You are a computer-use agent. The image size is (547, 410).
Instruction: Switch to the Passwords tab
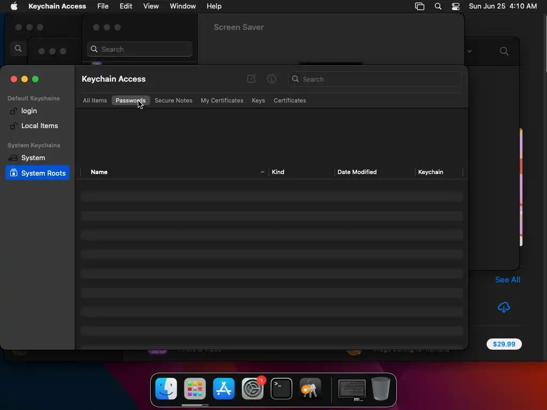coord(130,100)
